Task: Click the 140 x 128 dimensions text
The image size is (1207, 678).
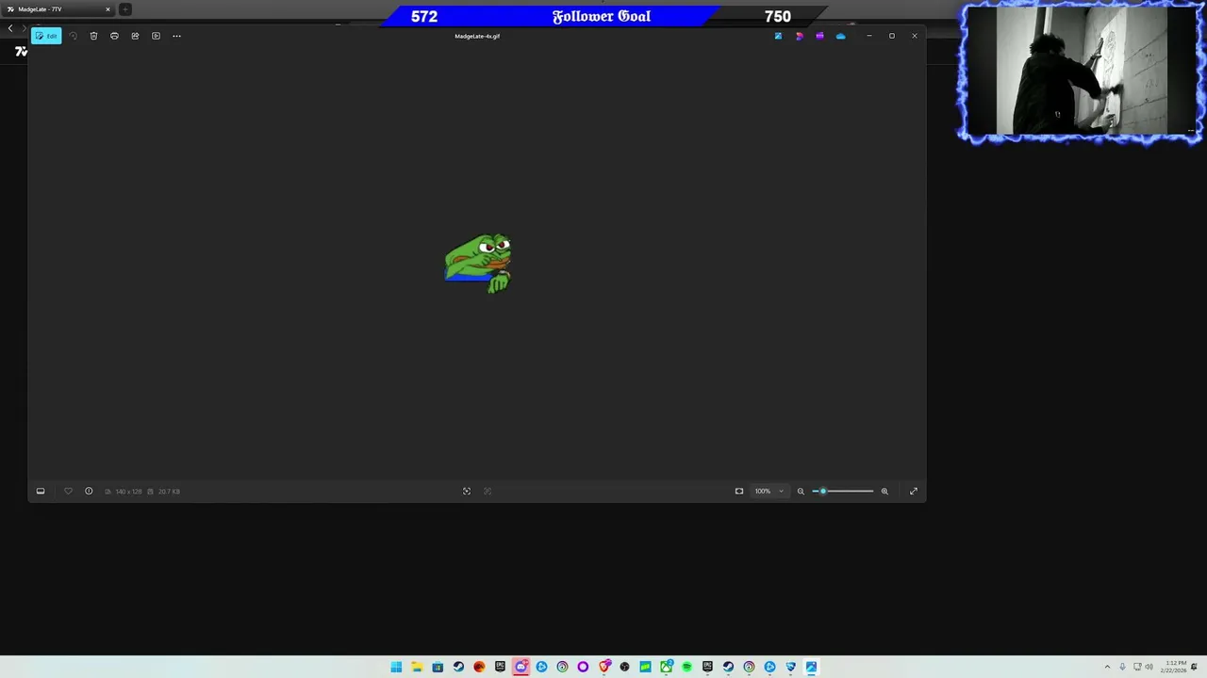Action: point(128,491)
